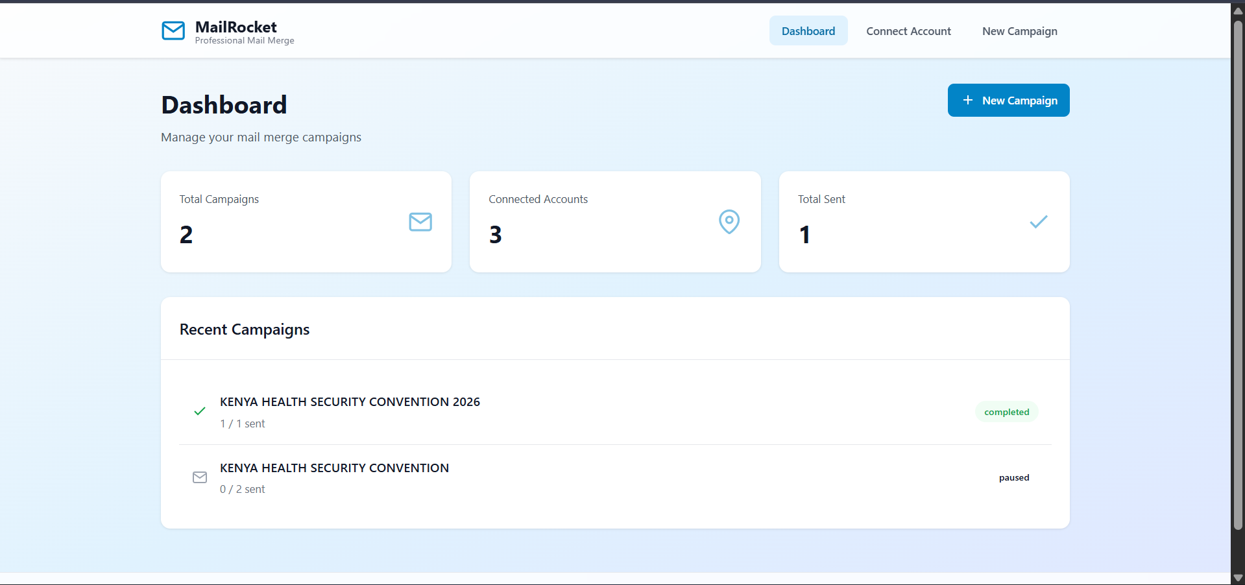Open the Dashboard tab in navigation

point(808,31)
